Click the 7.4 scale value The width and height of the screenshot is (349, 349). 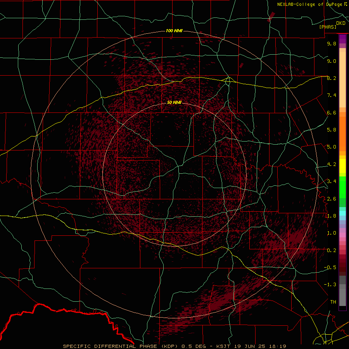click(332, 95)
